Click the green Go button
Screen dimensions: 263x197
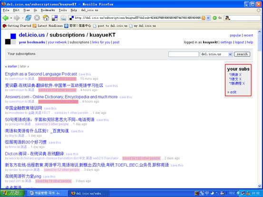(217, 18)
